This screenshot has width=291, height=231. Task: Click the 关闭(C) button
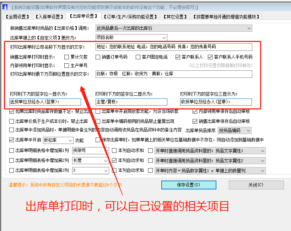pos(256,185)
